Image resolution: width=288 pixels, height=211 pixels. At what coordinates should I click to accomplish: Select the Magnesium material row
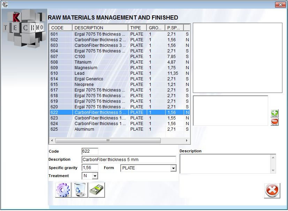(120, 68)
